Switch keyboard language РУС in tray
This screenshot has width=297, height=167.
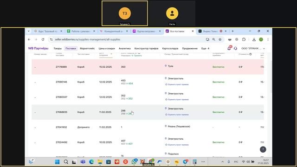tap(236, 162)
